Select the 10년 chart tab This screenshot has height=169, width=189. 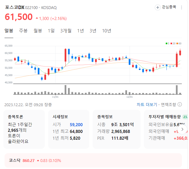click(106, 31)
